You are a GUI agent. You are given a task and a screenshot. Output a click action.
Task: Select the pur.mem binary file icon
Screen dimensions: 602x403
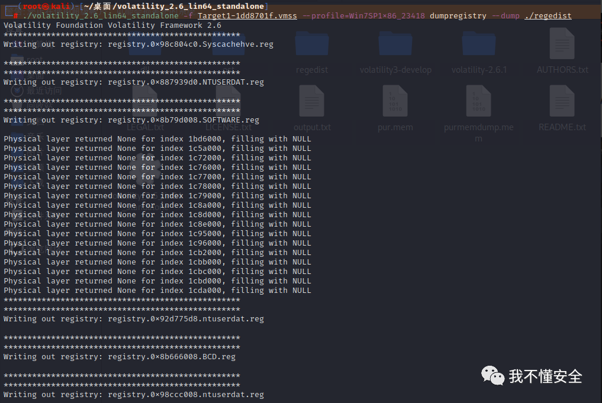[395, 101]
